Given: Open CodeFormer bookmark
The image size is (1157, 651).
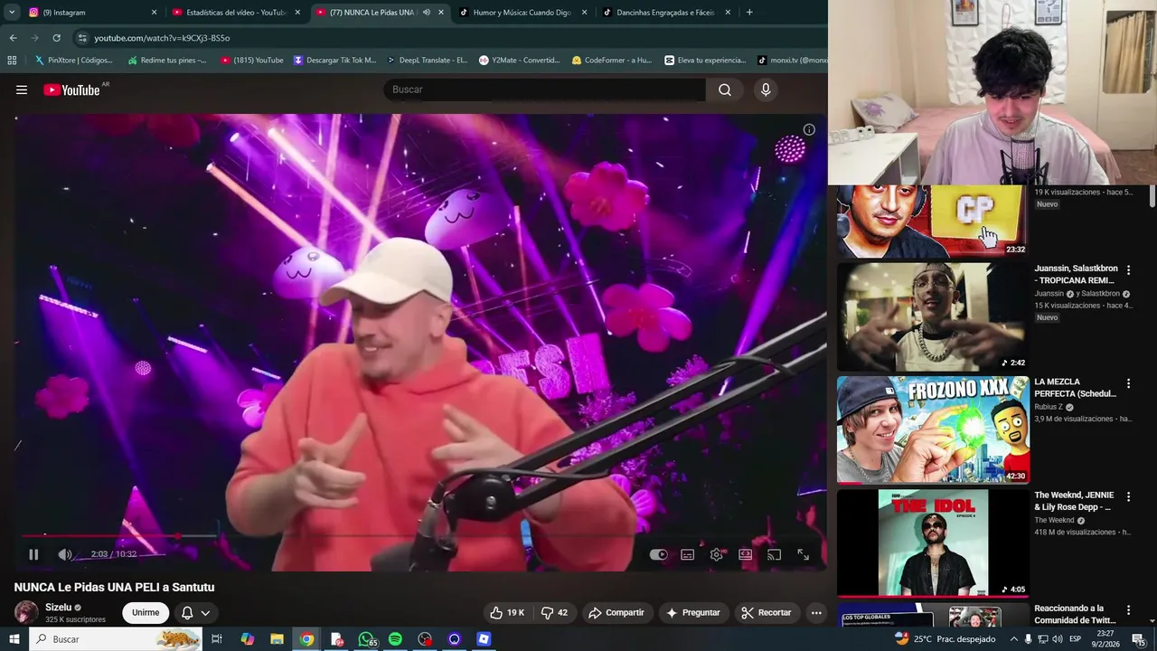Looking at the screenshot, I should (612, 61).
